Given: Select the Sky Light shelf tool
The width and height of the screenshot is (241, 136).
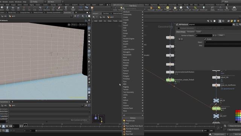Looking at the screenshot, I should pyautogui.click(x=175, y=8).
